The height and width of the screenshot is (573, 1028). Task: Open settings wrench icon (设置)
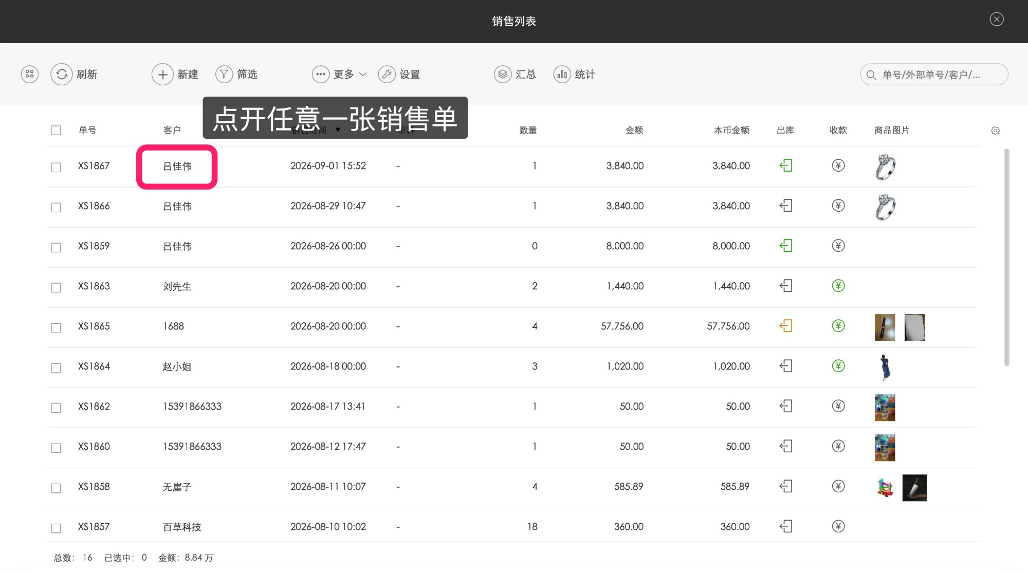pyautogui.click(x=387, y=75)
